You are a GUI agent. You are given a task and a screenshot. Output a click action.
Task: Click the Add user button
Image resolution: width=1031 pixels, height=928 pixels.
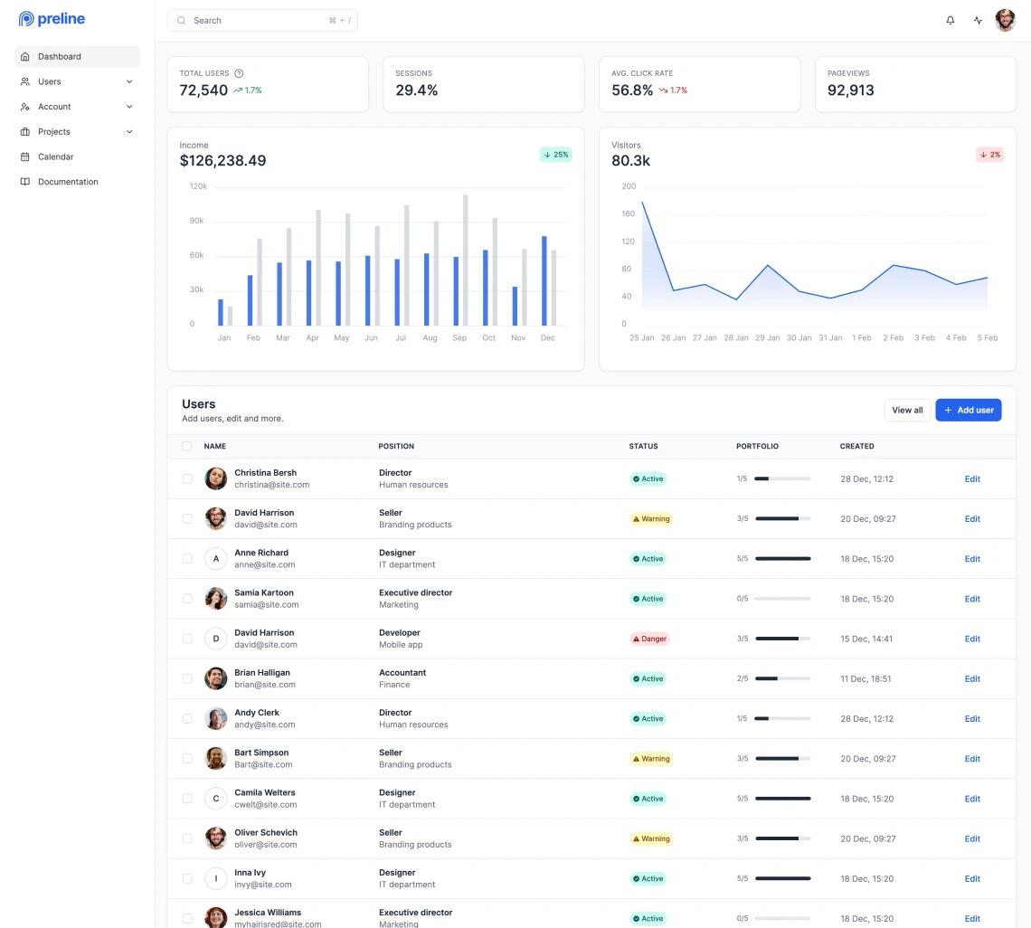968,410
